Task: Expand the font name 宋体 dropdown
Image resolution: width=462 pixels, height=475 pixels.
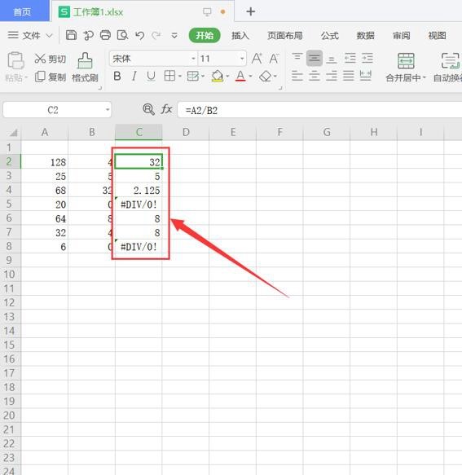Action: (x=193, y=59)
